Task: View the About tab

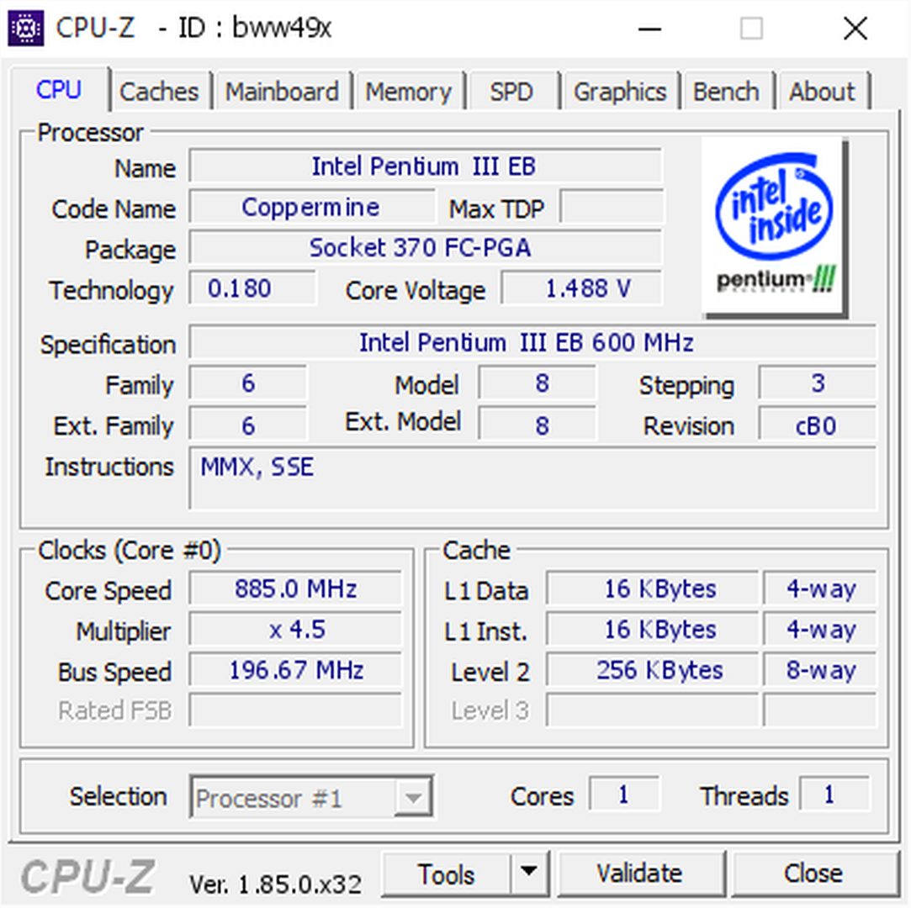Action: point(822,92)
